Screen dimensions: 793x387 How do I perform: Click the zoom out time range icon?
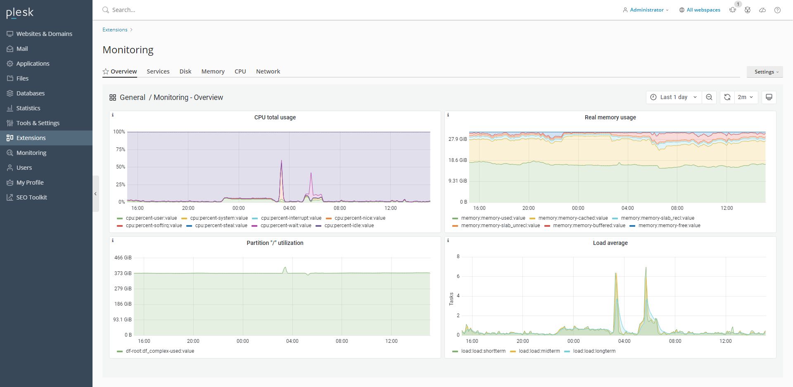point(709,97)
